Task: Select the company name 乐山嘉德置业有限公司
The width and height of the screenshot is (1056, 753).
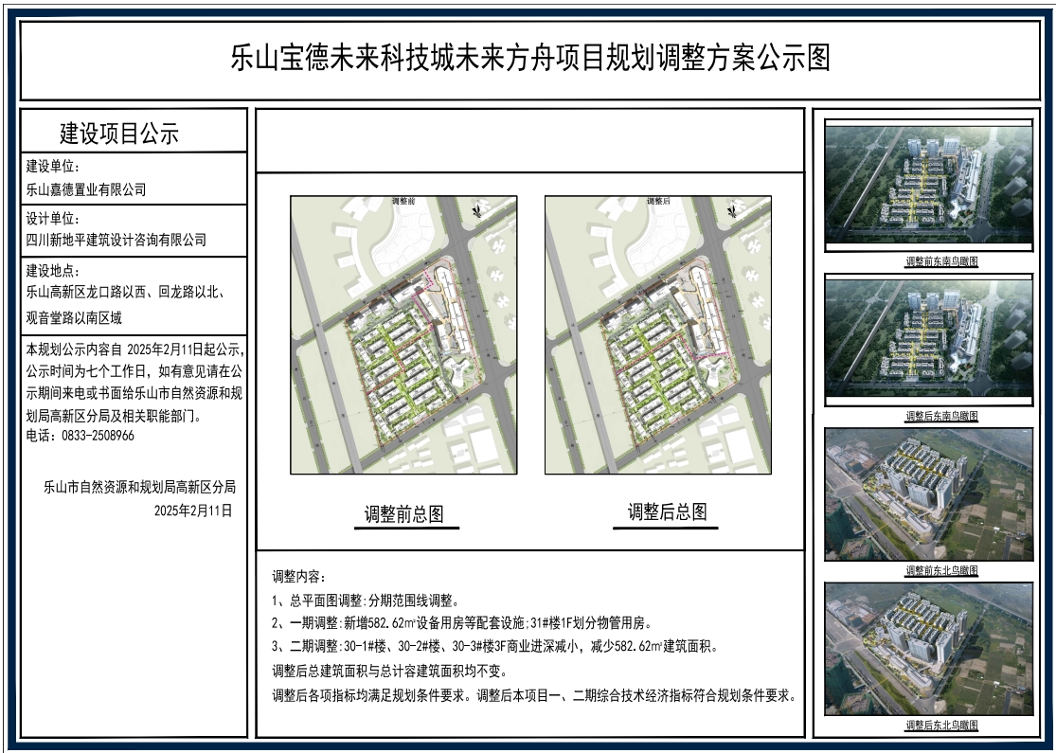Action: point(87,189)
